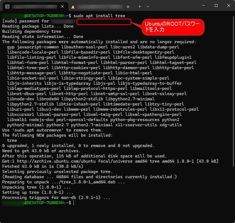
Task: Click 'After this operation, 115 kB' line
Action: click(x=84, y=156)
